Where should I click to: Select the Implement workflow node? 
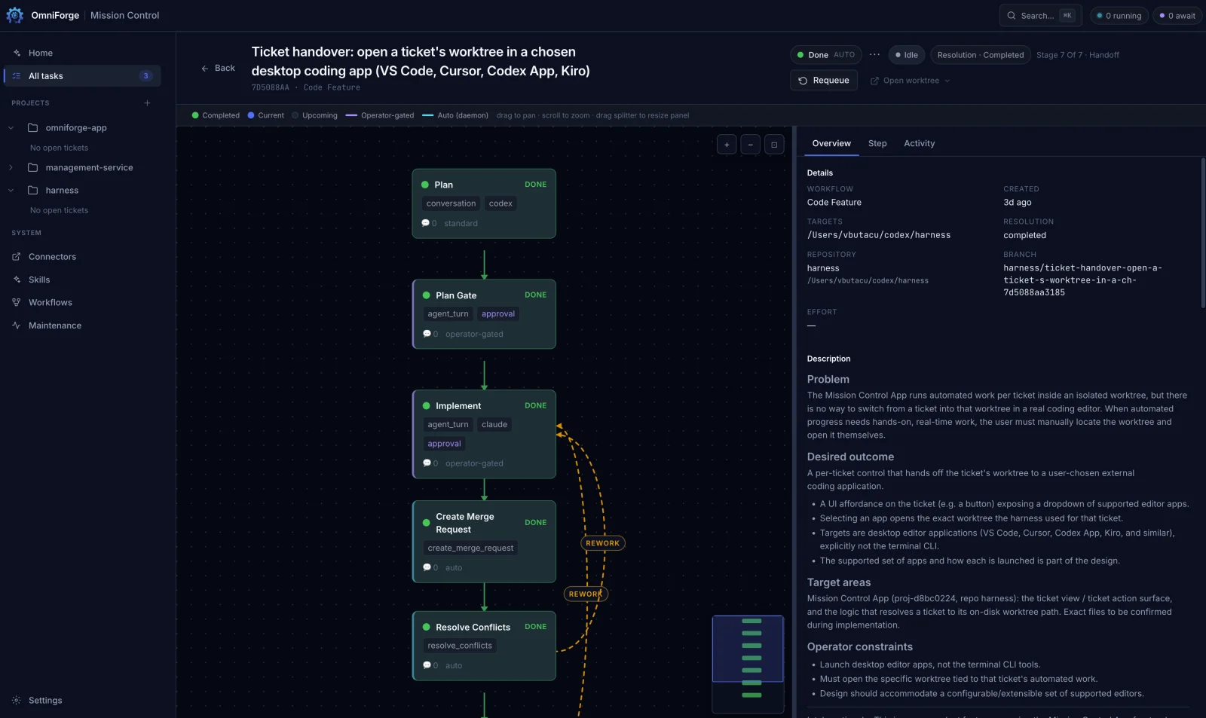(x=484, y=434)
